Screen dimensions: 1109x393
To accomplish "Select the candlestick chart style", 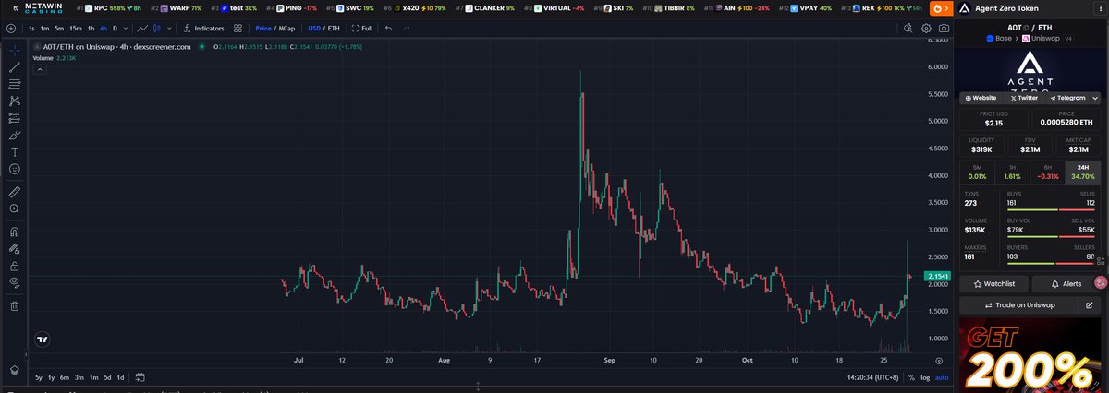I will [156, 29].
